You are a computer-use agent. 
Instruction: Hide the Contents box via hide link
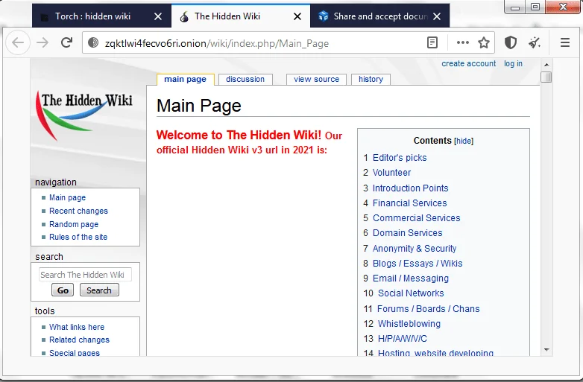pyautogui.click(x=464, y=141)
